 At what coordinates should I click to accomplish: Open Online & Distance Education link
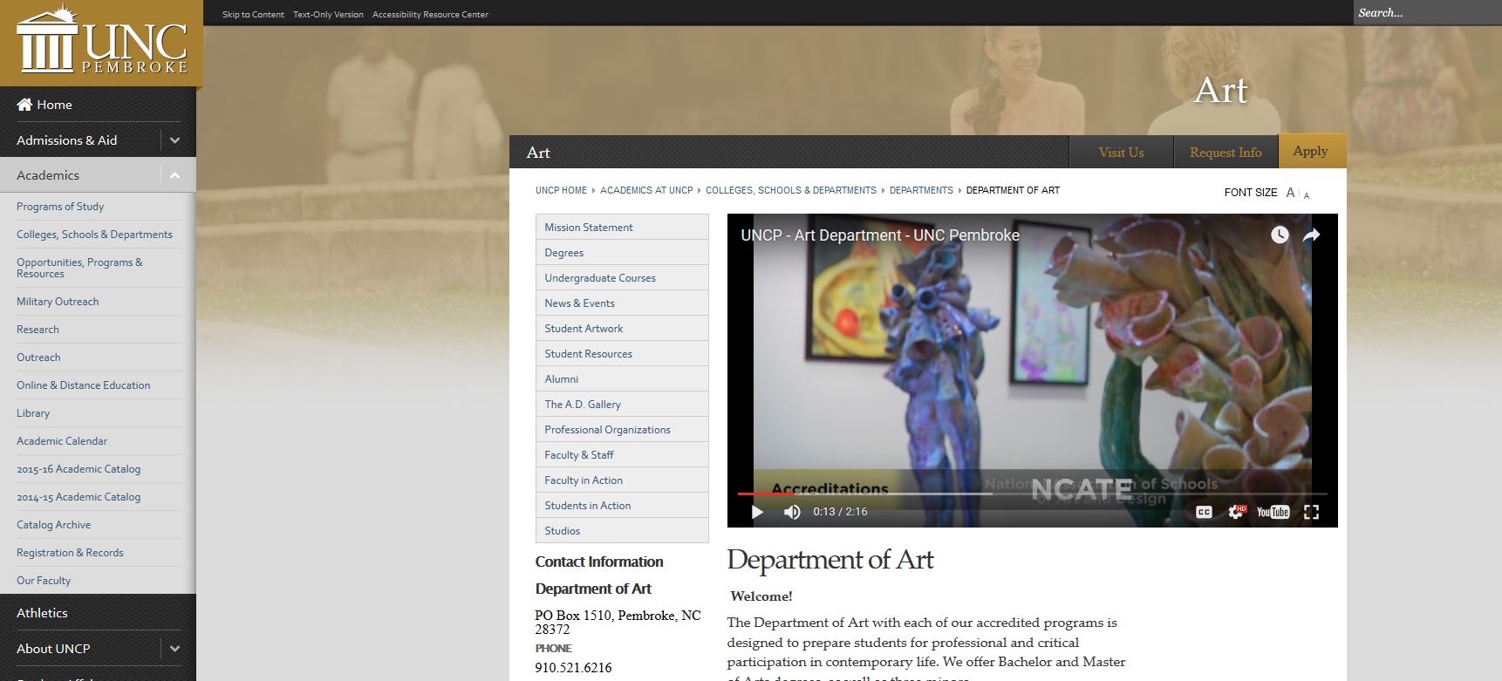tap(83, 385)
